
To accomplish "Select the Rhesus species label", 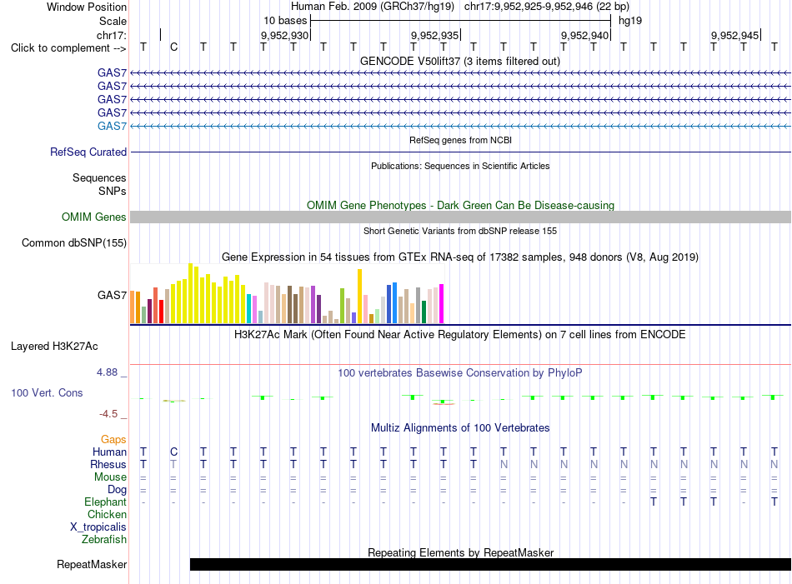I will coord(108,464).
